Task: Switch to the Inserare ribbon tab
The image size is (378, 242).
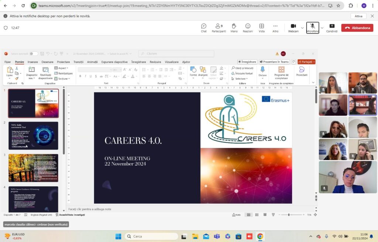Action: click(32, 62)
